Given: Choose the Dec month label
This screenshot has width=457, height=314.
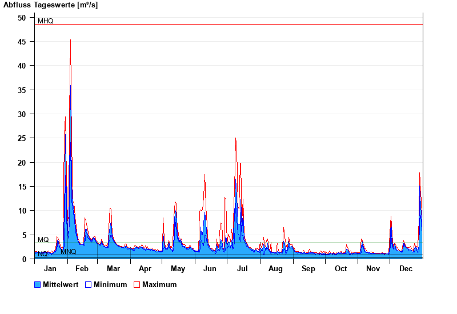Looking at the screenshot, I should pos(406,269).
